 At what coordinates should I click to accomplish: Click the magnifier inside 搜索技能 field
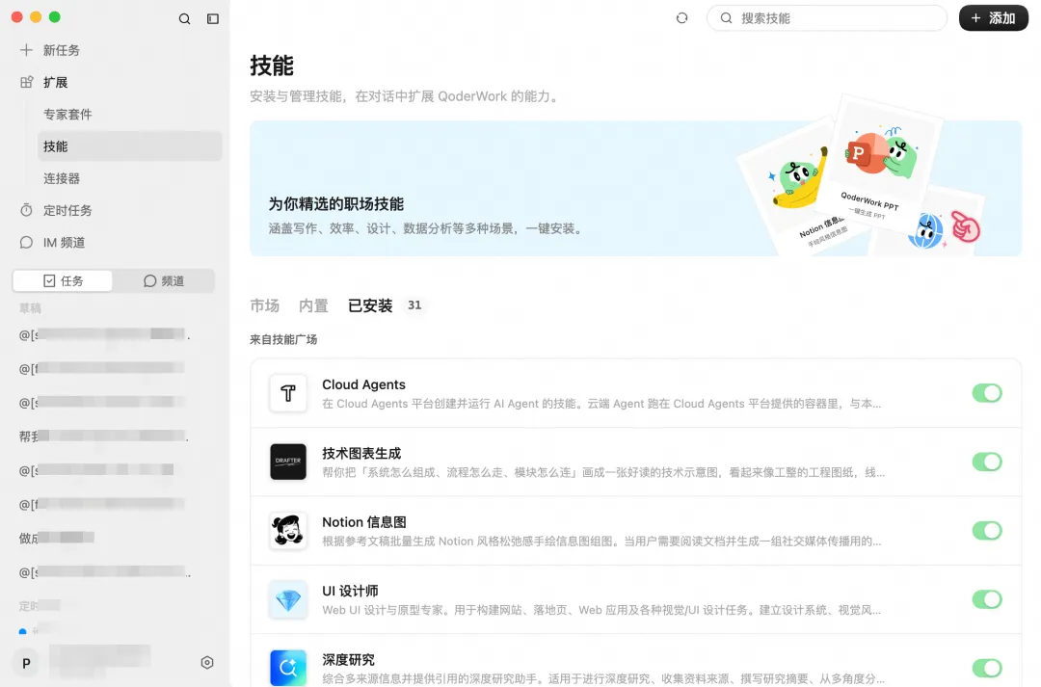tap(727, 18)
